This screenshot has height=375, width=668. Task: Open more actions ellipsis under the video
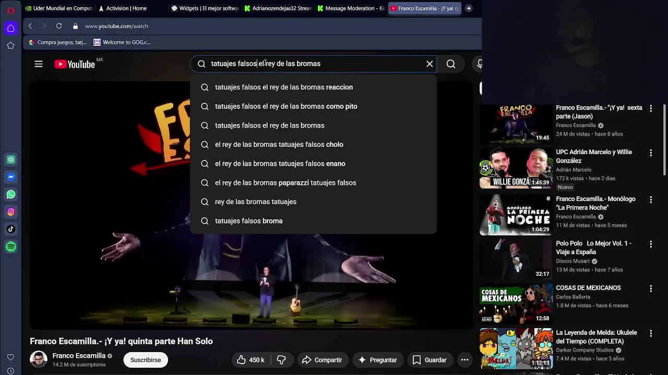[x=464, y=360]
